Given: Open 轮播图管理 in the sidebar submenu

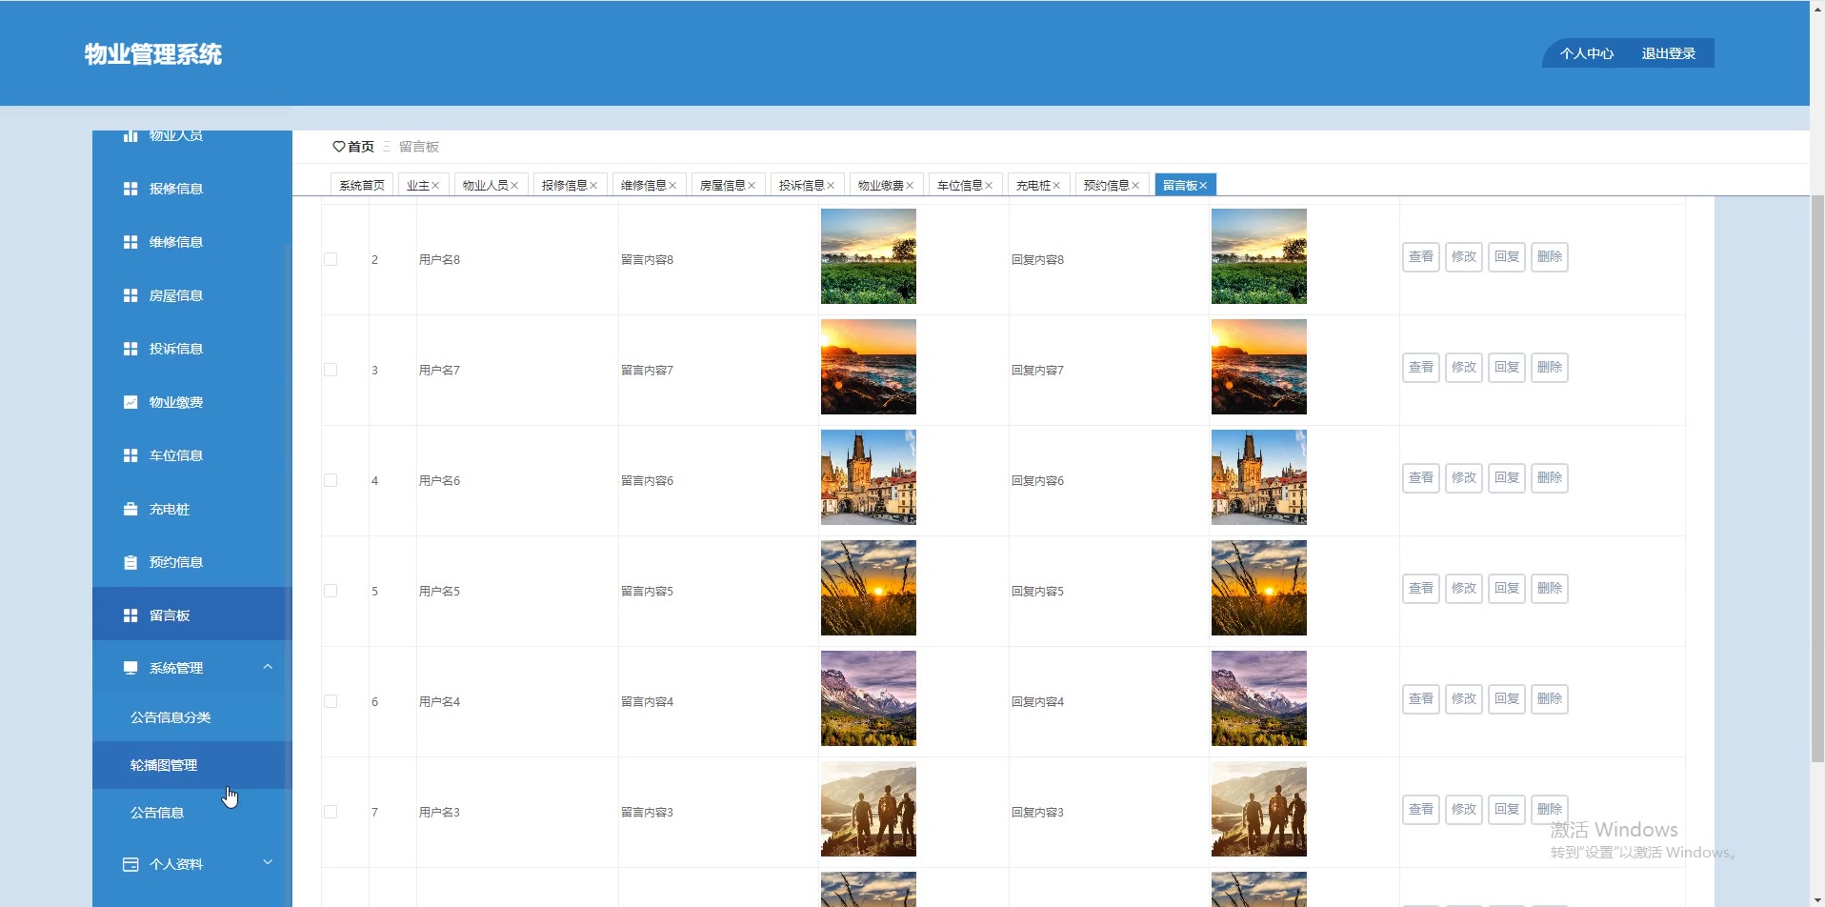Looking at the screenshot, I should click(x=164, y=765).
